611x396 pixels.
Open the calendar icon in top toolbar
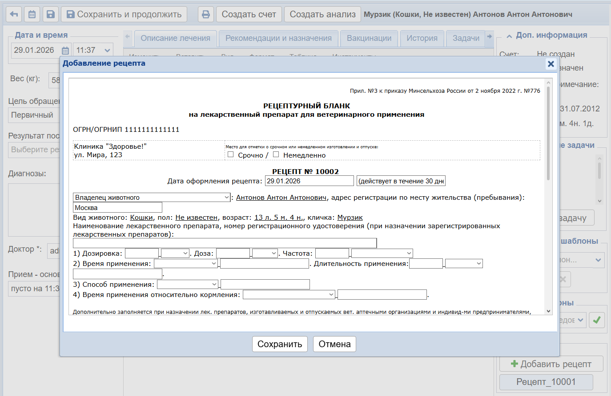32,14
